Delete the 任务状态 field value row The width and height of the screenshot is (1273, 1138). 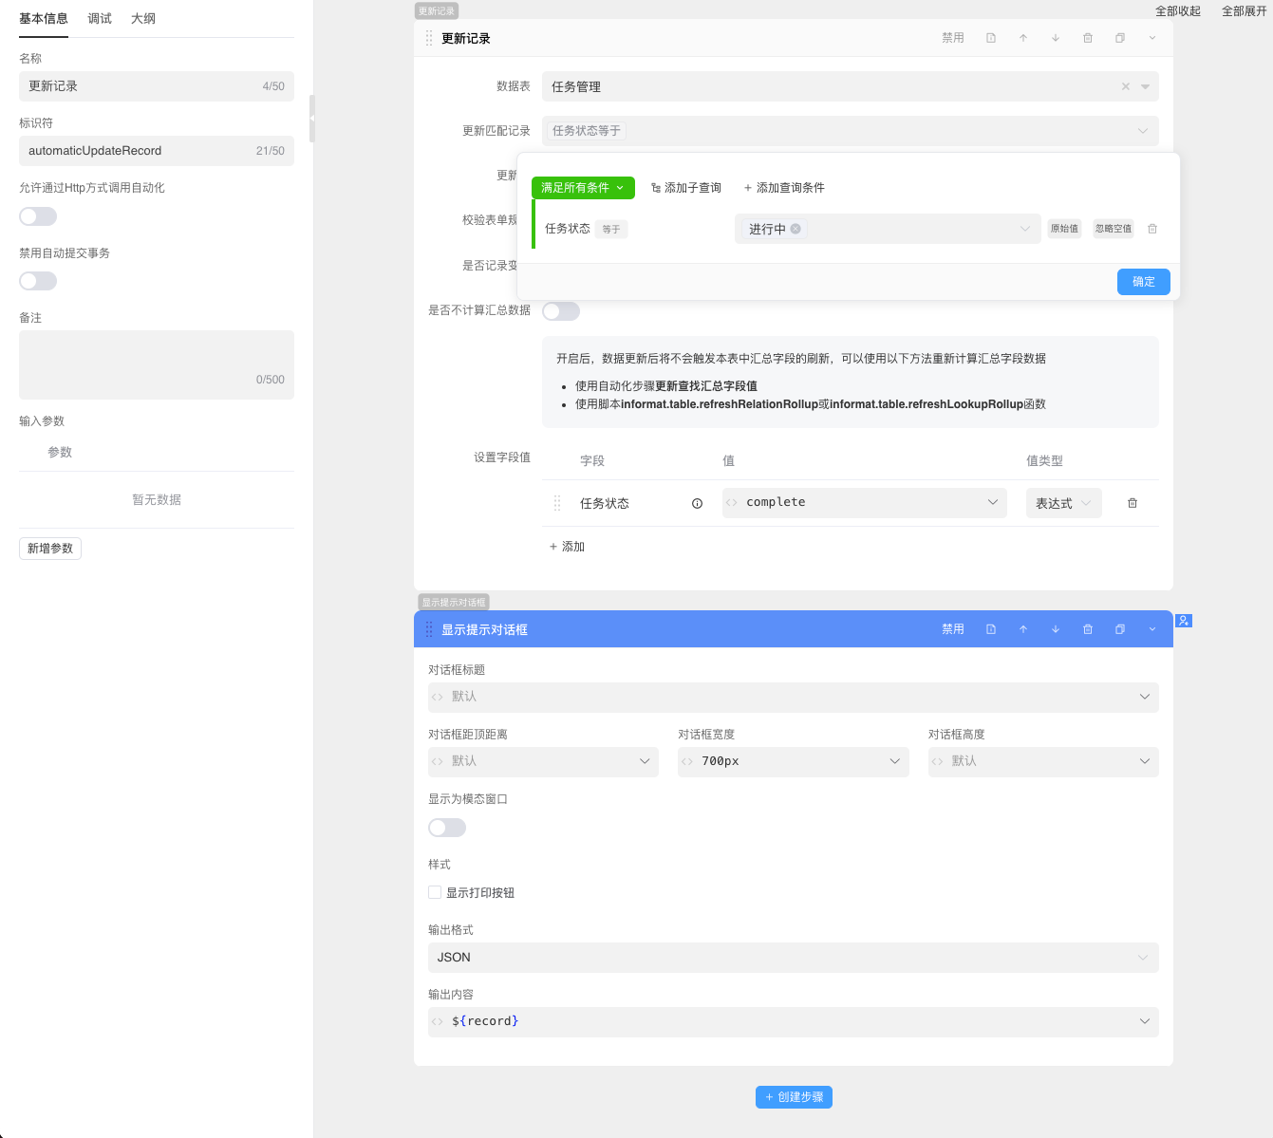(1133, 503)
